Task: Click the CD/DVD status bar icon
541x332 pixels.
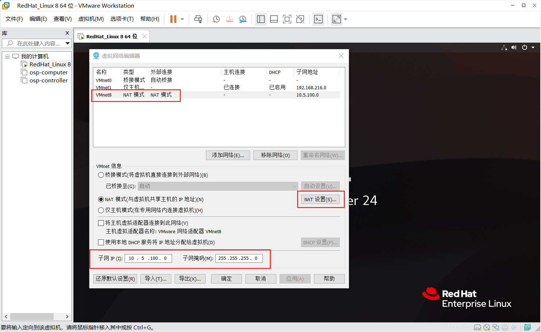Action: tap(487, 327)
